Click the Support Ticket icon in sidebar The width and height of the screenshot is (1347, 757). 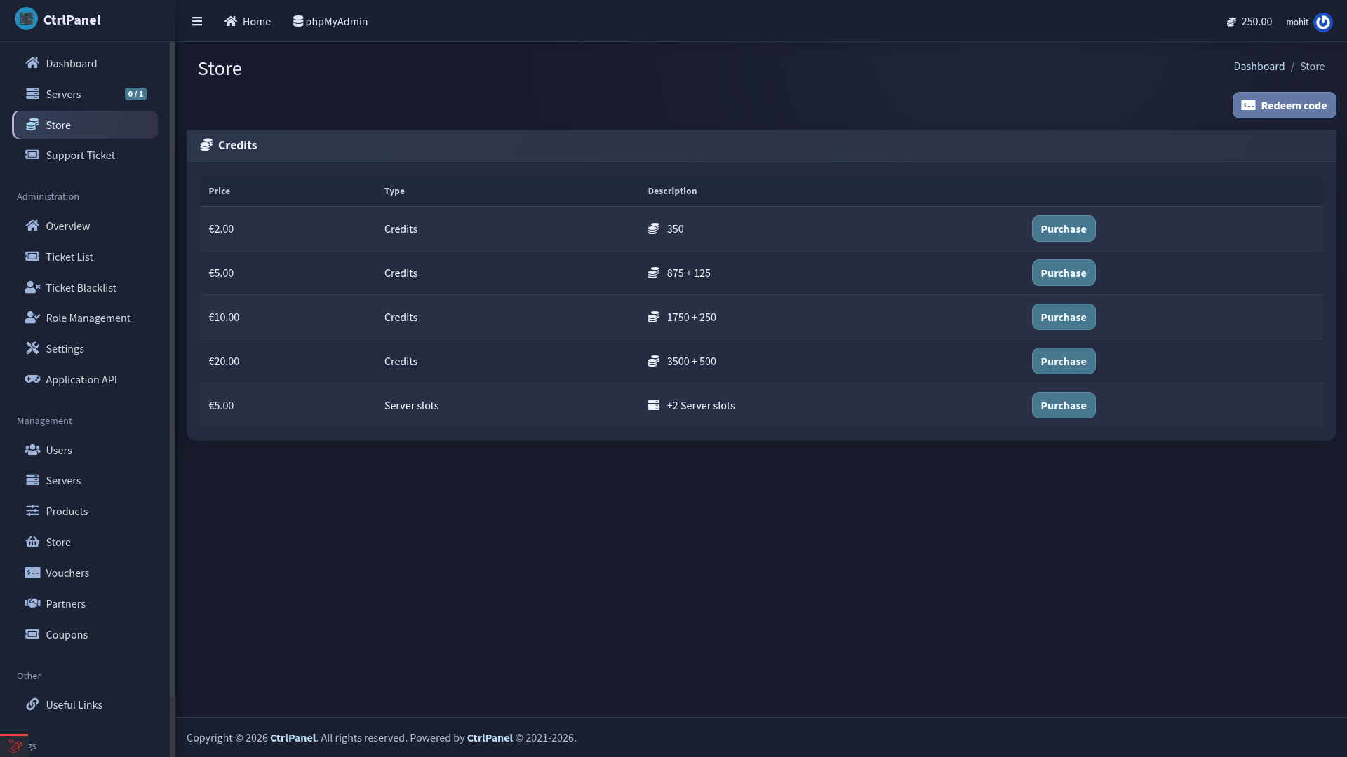click(x=32, y=155)
